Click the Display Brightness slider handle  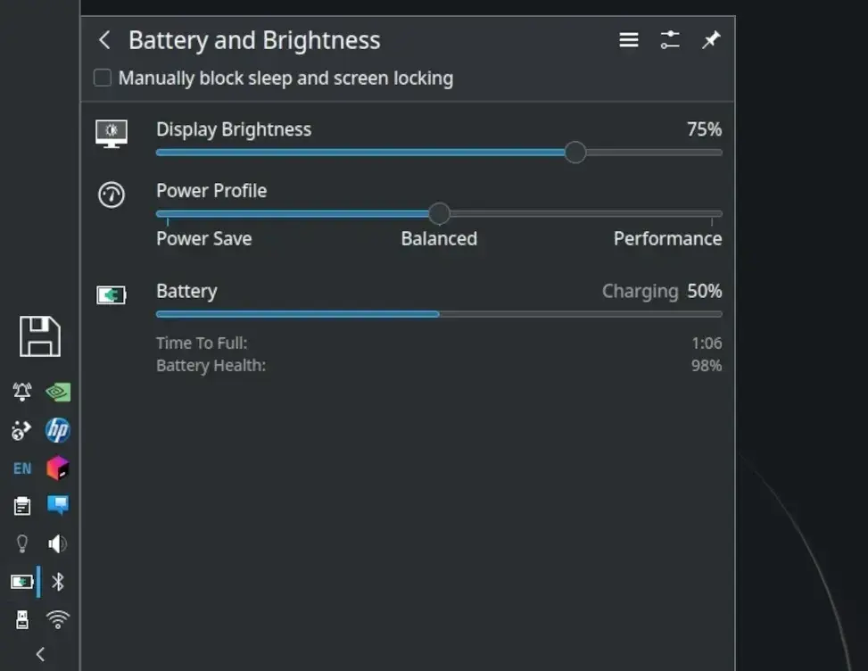575,153
